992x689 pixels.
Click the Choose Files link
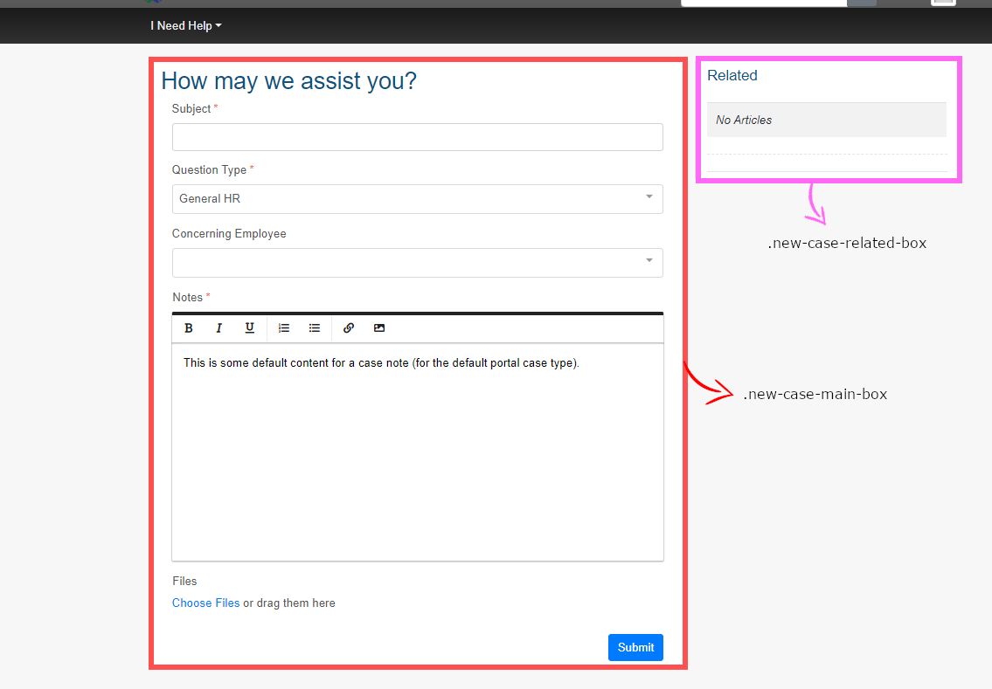(x=205, y=603)
